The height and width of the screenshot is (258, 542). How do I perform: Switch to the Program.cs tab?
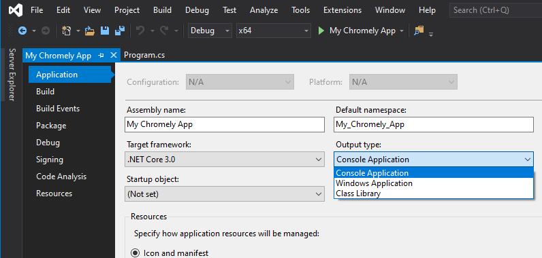[x=144, y=56]
